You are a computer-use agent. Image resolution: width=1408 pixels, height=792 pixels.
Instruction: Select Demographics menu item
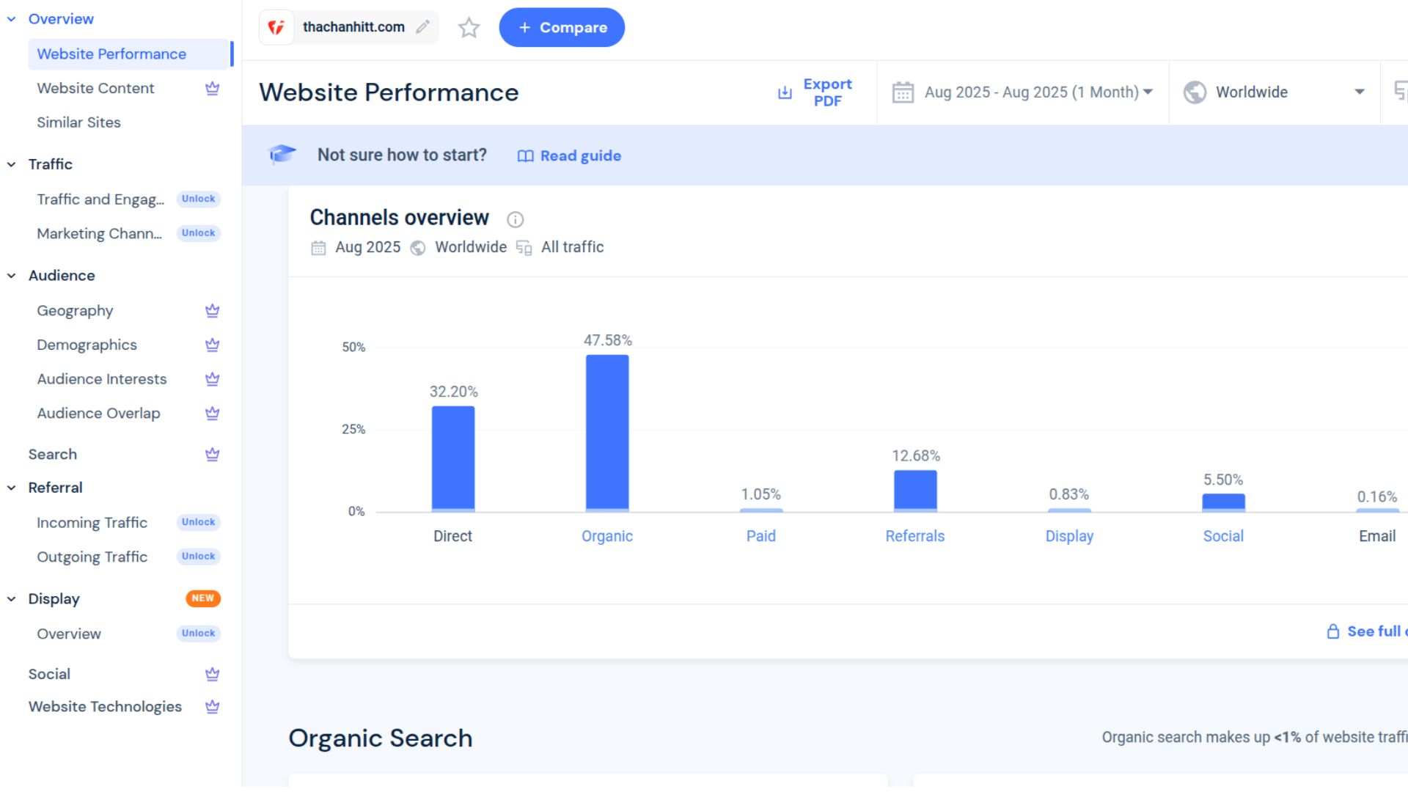tap(87, 345)
